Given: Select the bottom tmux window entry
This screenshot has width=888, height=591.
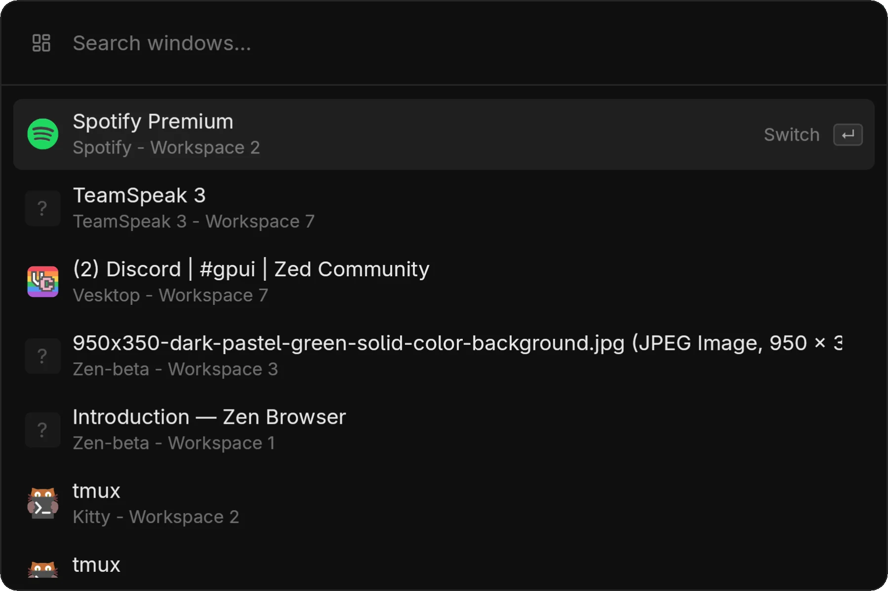Looking at the screenshot, I should (346, 567).
